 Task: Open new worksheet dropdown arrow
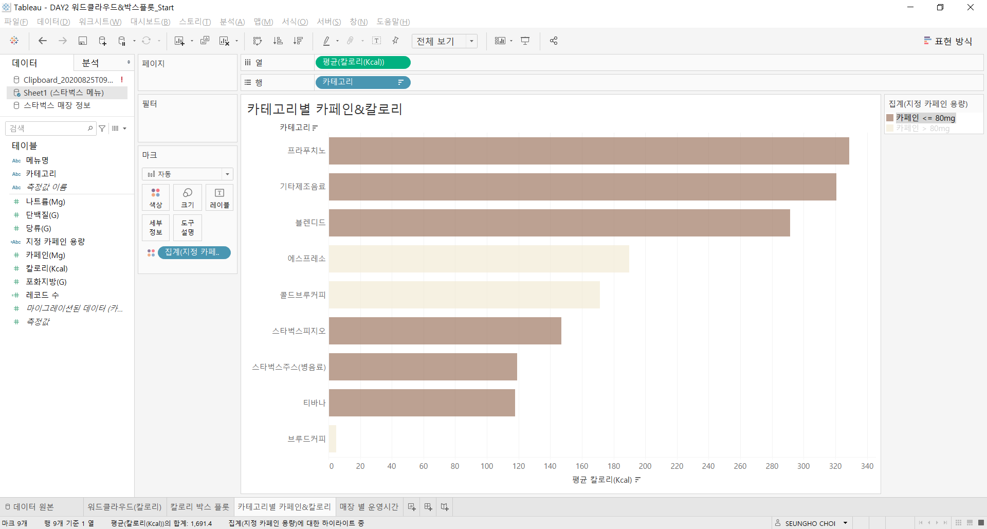(192, 41)
